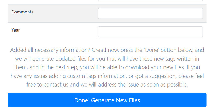
Task: Click the 'Added all necessary information?' sentence
Action: (x=50, y=50)
